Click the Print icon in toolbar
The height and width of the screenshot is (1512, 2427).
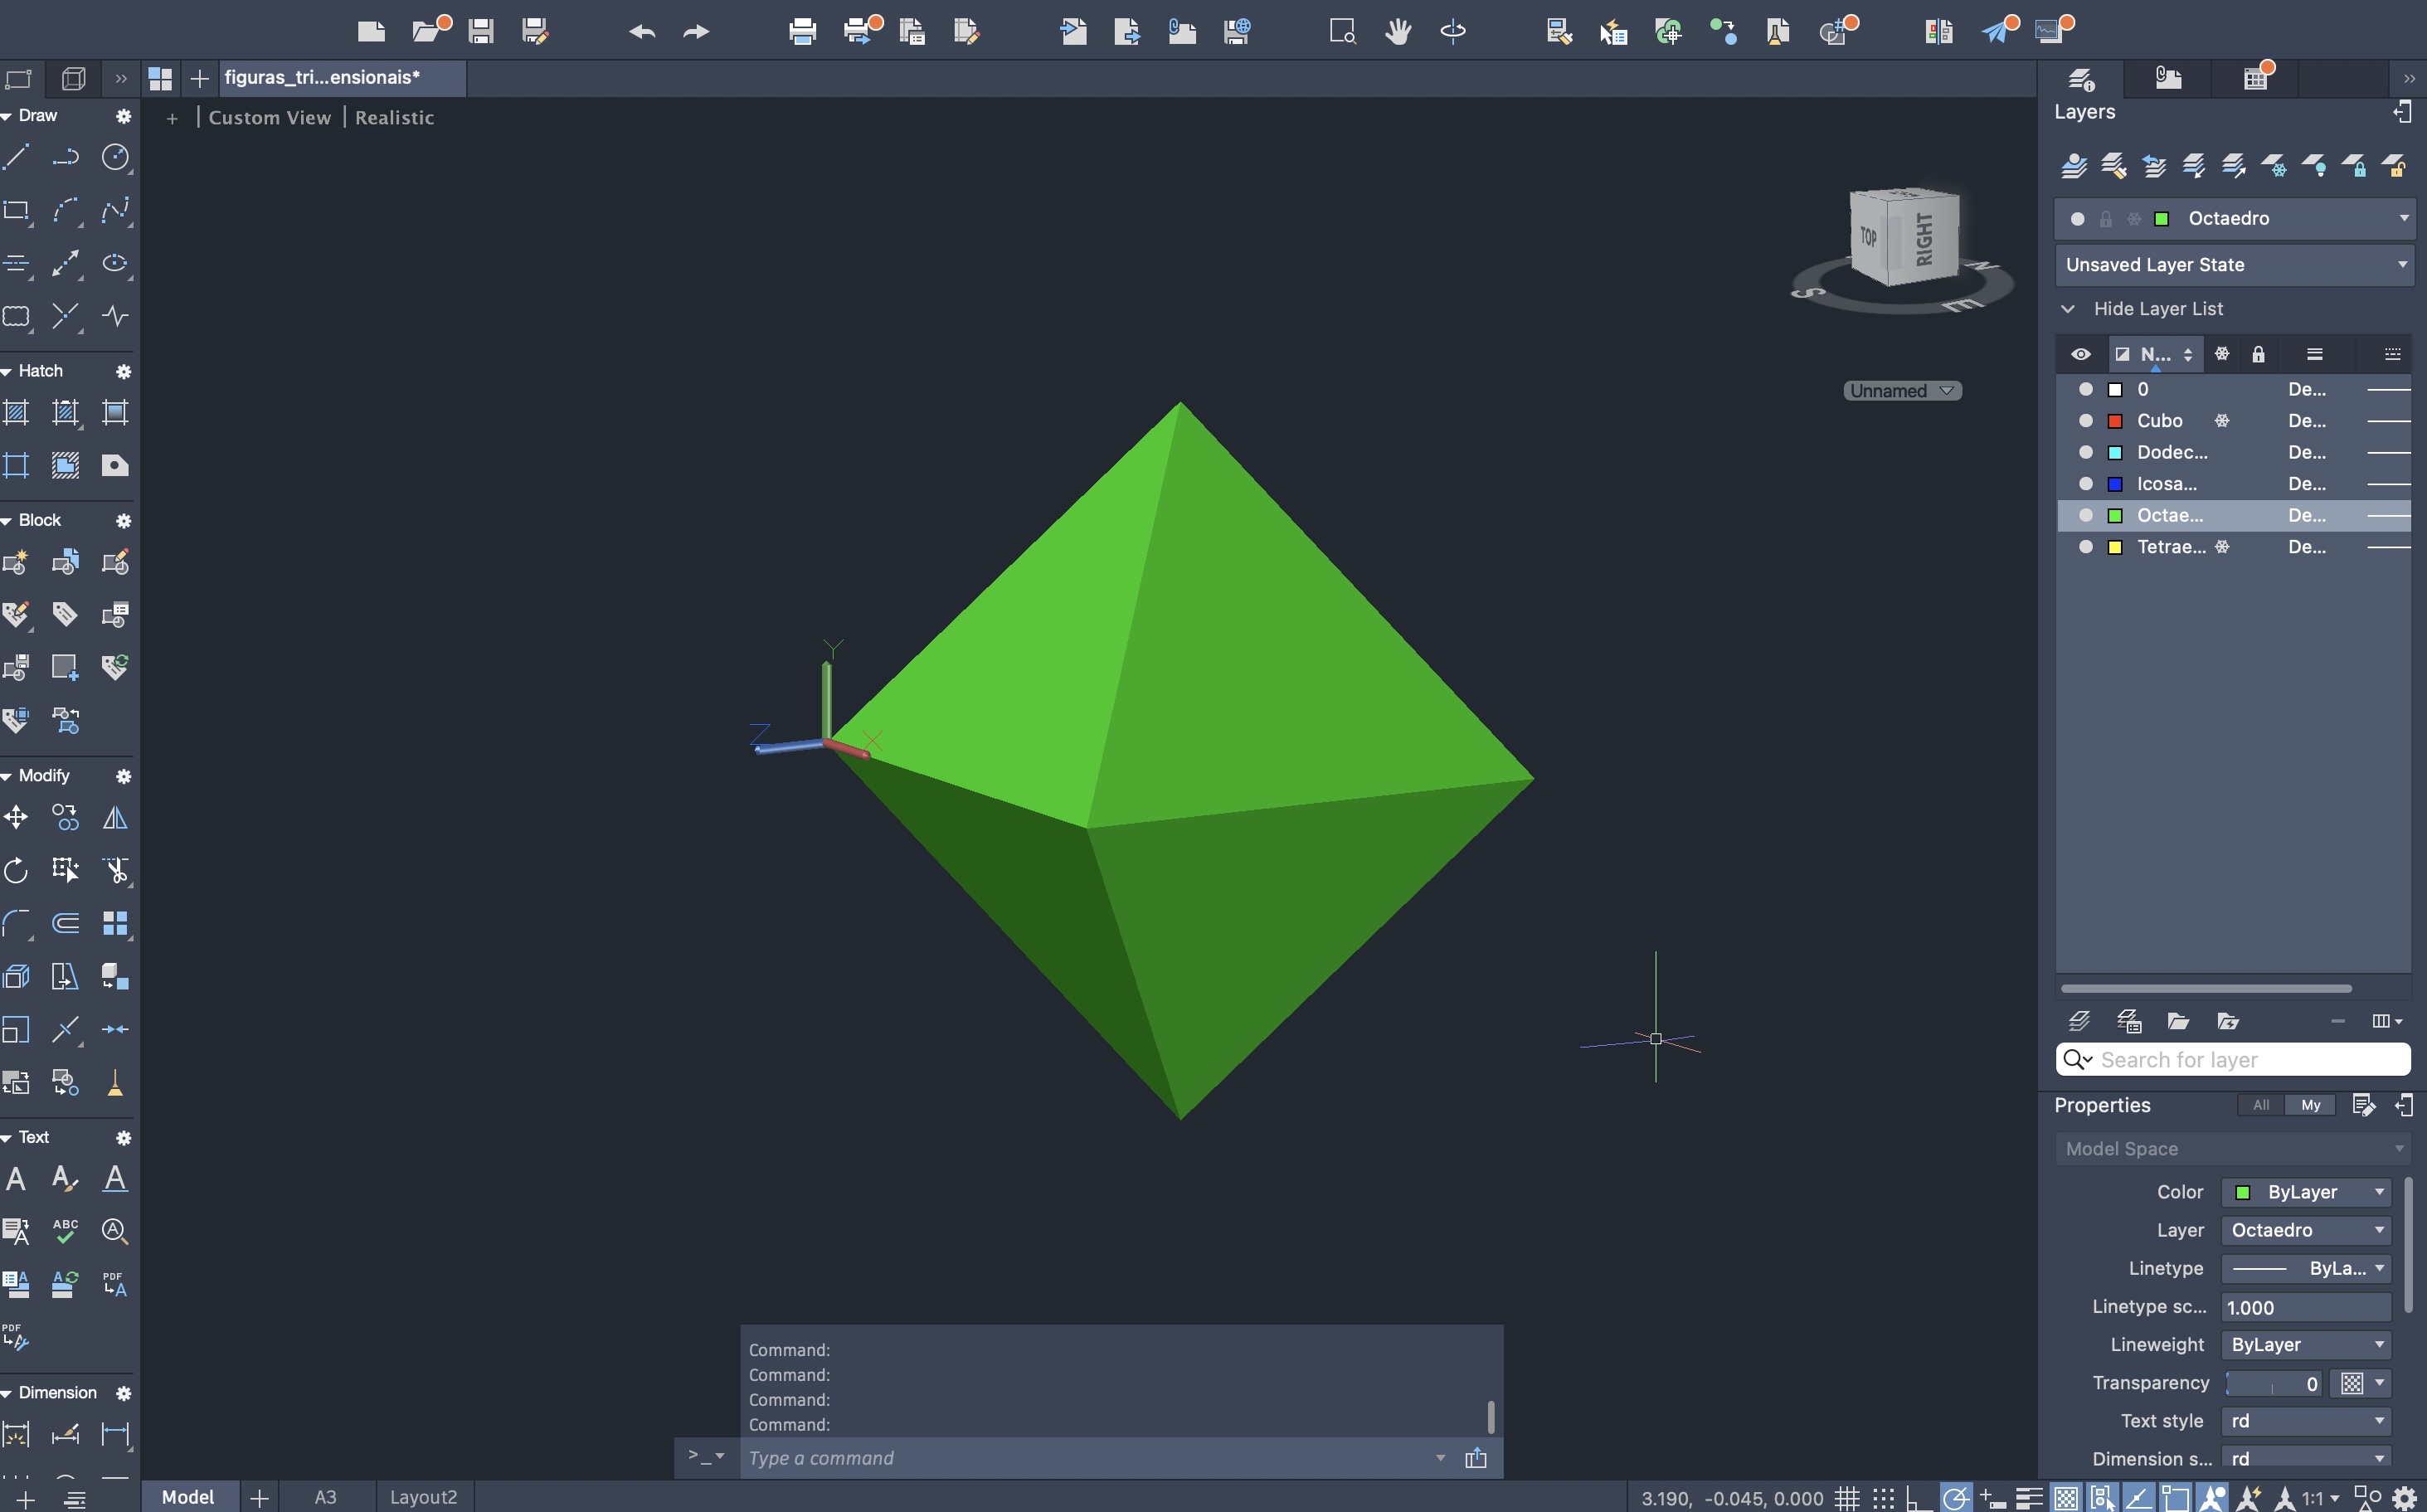pyautogui.click(x=802, y=31)
